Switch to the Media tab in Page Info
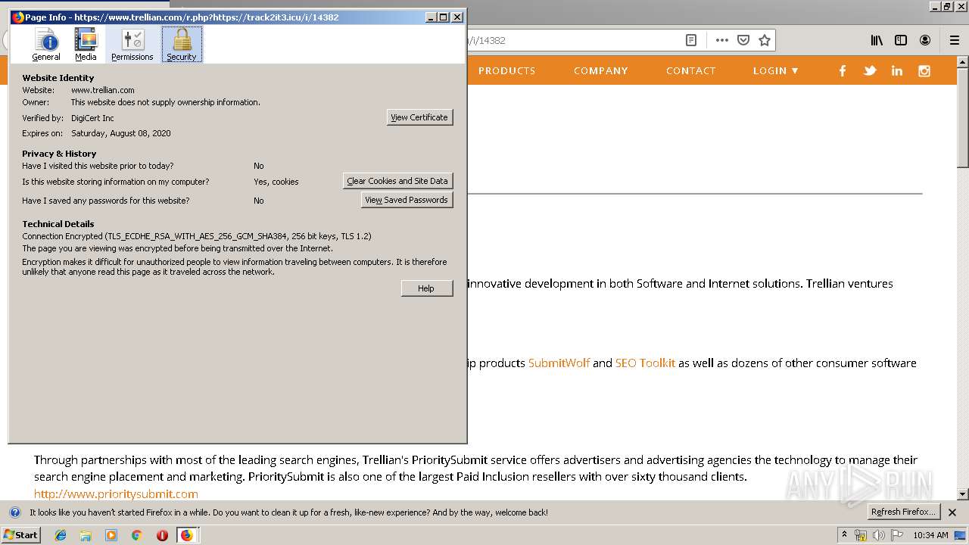This screenshot has width=969, height=545. [x=86, y=45]
